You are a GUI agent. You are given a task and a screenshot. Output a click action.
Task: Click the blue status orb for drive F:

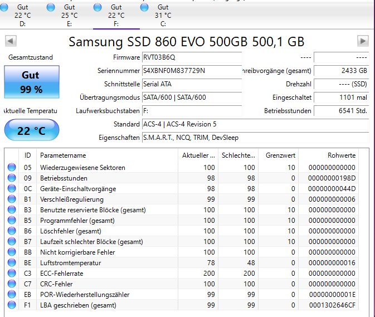click(98, 7)
